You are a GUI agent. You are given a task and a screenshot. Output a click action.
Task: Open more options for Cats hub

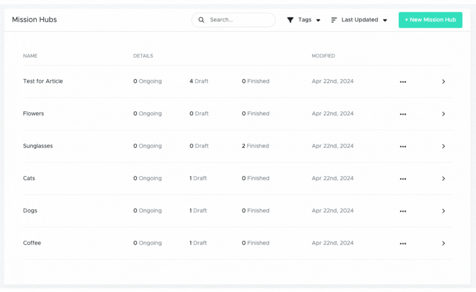(x=403, y=179)
